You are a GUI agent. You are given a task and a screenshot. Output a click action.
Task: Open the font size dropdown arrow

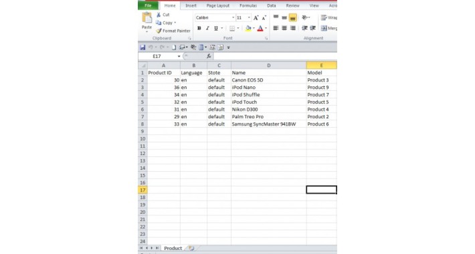click(x=249, y=17)
